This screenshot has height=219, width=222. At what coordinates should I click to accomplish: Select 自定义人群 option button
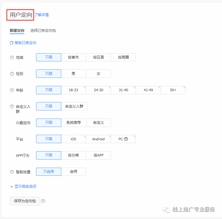point(74,106)
